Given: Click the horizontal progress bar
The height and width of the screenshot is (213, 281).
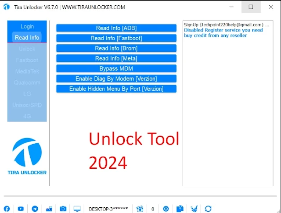Looking at the screenshot, I should [x=140, y=196].
